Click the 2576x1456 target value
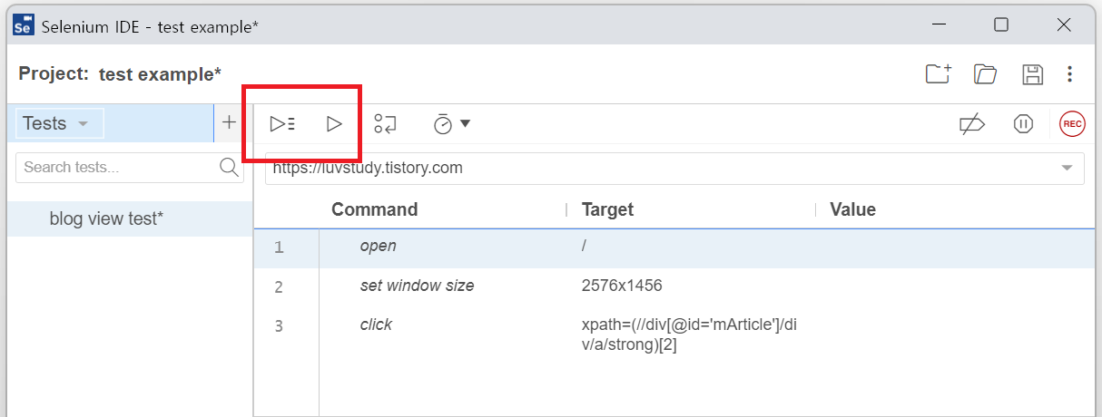1102x417 pixels. point(622,286)
